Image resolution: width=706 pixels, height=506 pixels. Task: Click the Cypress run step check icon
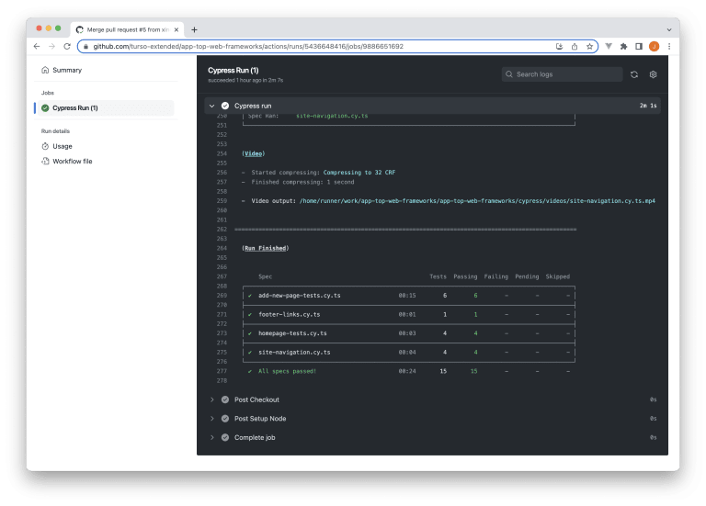point(225,106)
